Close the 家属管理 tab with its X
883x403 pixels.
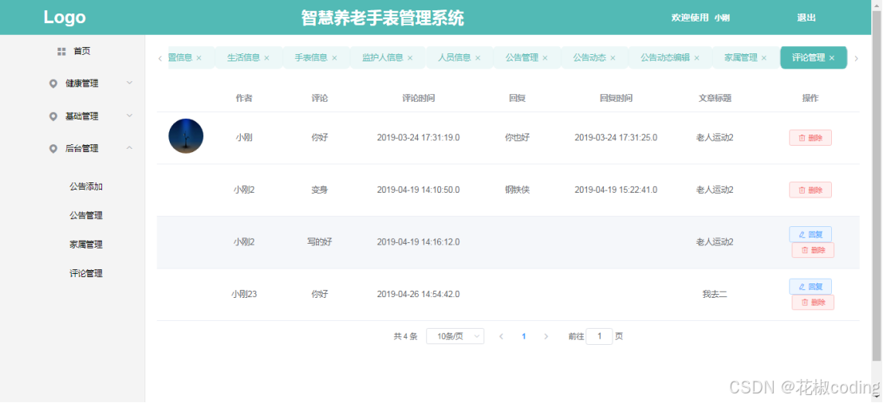(764, 58)
